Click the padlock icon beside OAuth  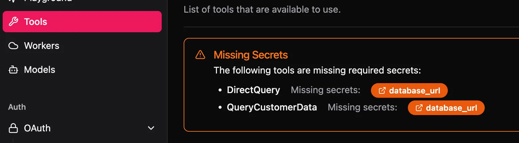[x=13, y=128]
